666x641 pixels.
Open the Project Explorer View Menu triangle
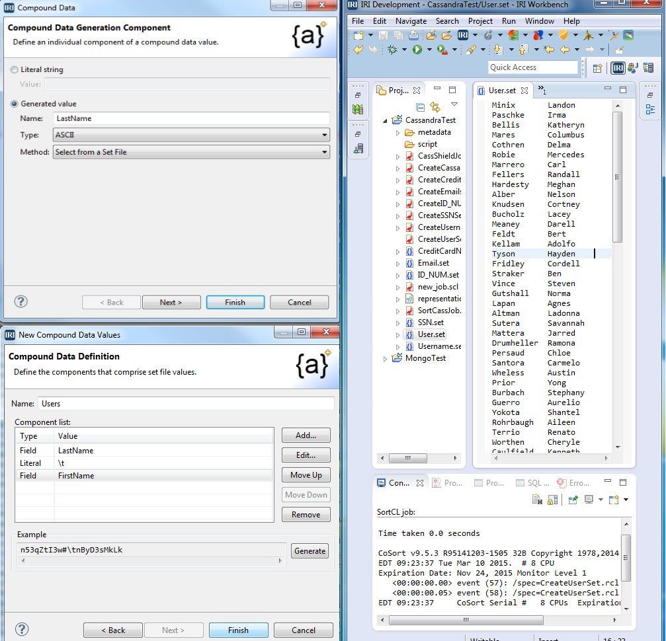[x=454, y=104]
